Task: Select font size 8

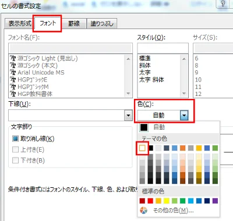Action: 196,65
